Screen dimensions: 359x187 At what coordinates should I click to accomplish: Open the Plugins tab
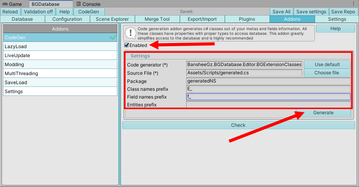pos(247,19)
